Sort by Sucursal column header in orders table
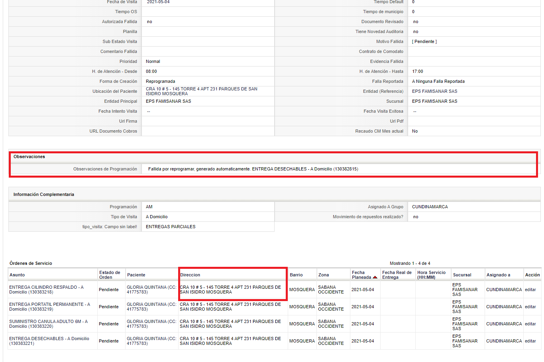This screenshot has height=362, width=544. [x=462, y=275]
